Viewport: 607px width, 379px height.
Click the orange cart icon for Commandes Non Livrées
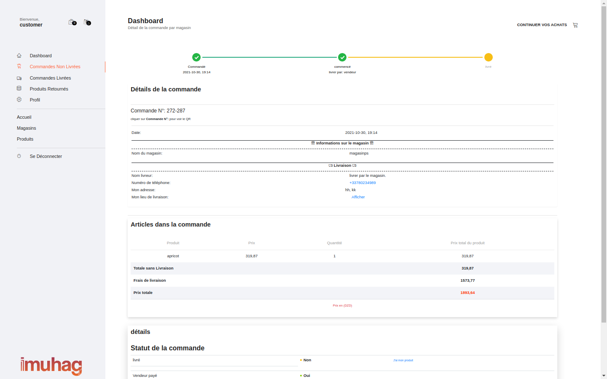point(19,67)
